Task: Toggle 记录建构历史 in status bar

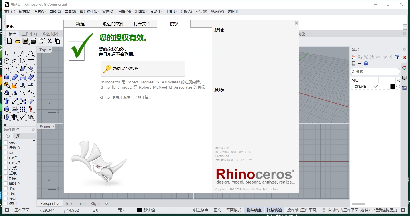Action: click(386, 210)
